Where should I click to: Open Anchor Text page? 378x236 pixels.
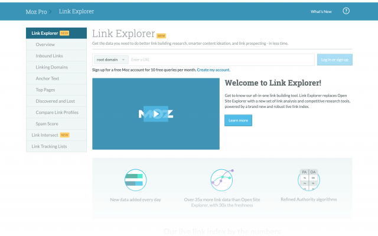[x=57, y=78]
